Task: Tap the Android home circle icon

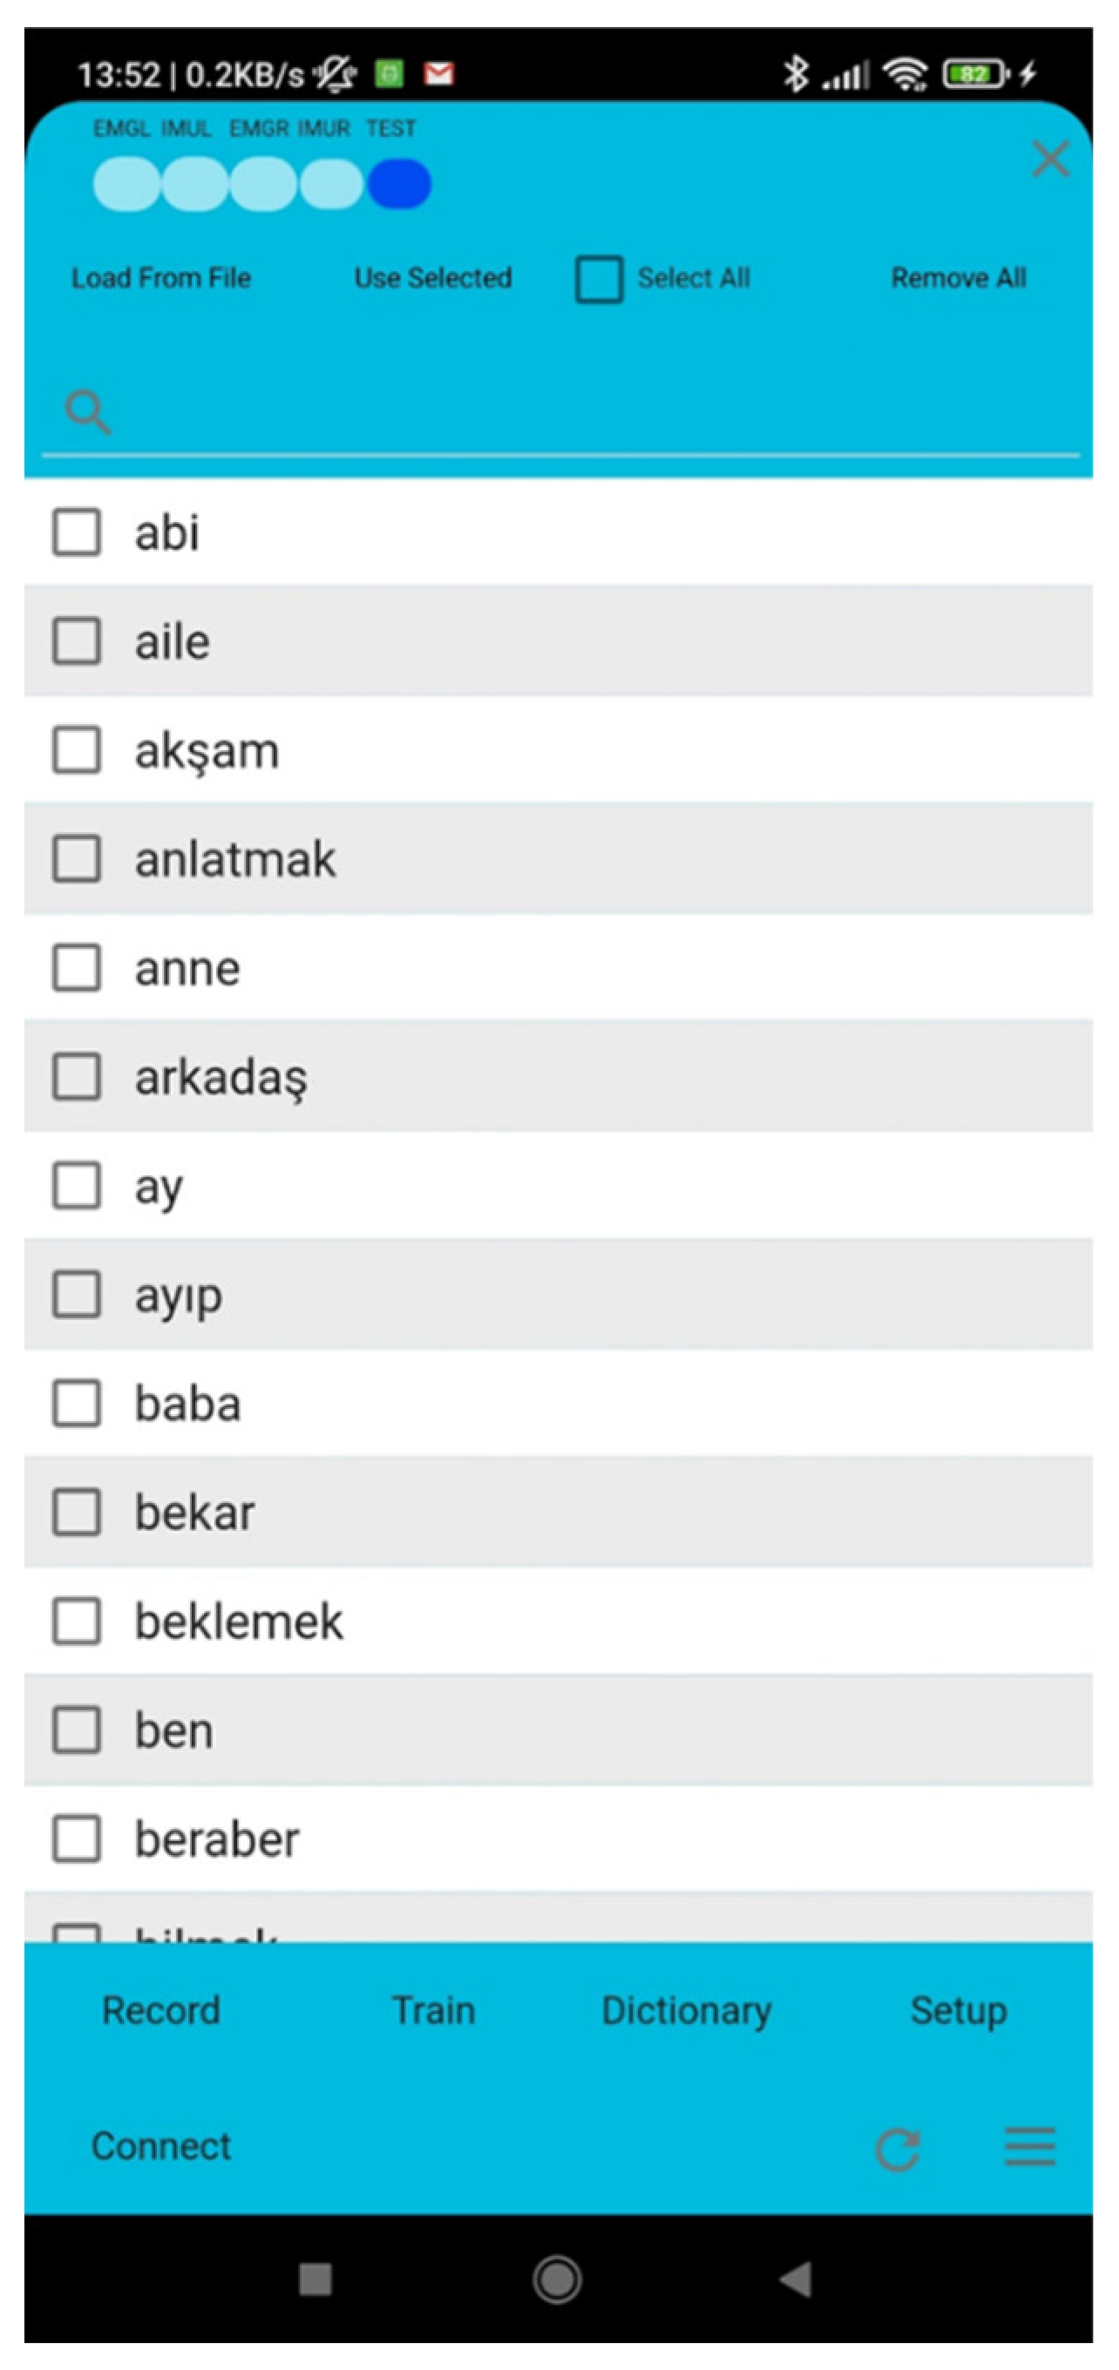Action: [x=557, y=2279]
